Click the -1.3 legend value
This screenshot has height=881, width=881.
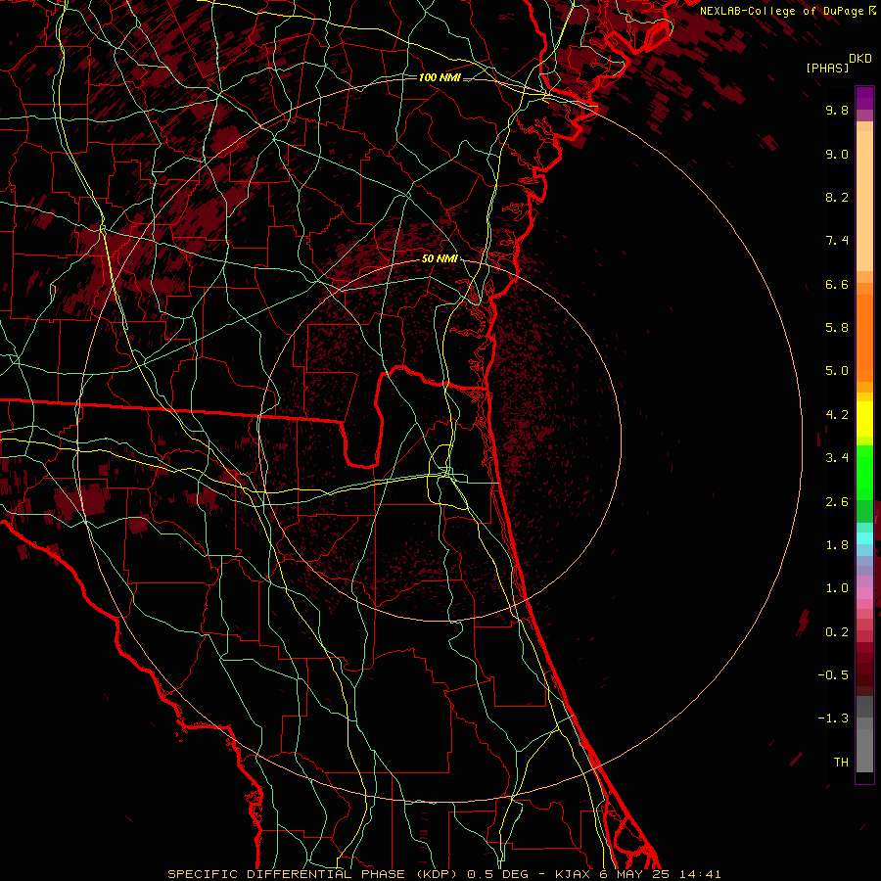pos(833,719)
